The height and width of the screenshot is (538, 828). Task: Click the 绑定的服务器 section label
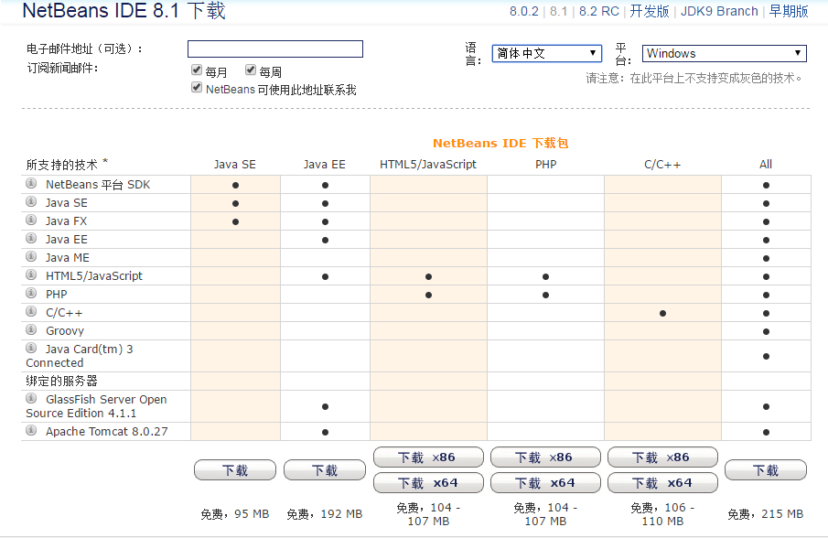click(x=62, y=381)
